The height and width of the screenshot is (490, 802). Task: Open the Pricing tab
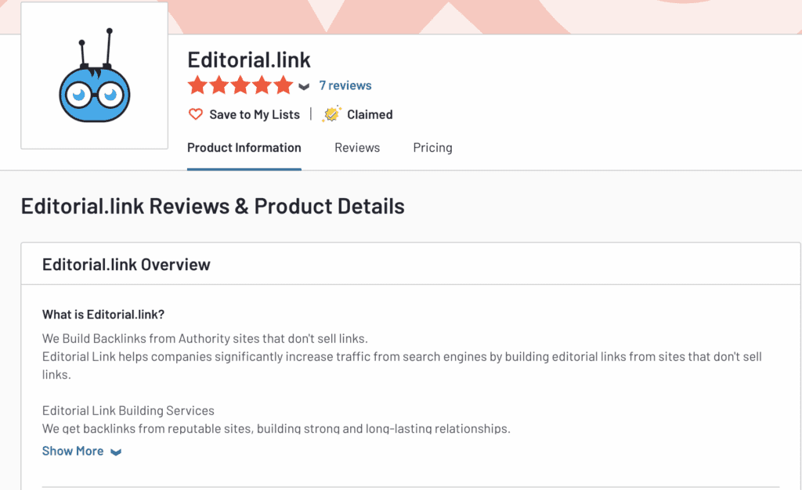pos(432,148)
